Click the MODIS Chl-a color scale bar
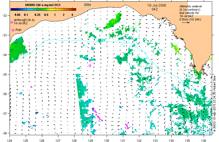This screenshot has width=219, height=142. (43, 10)
